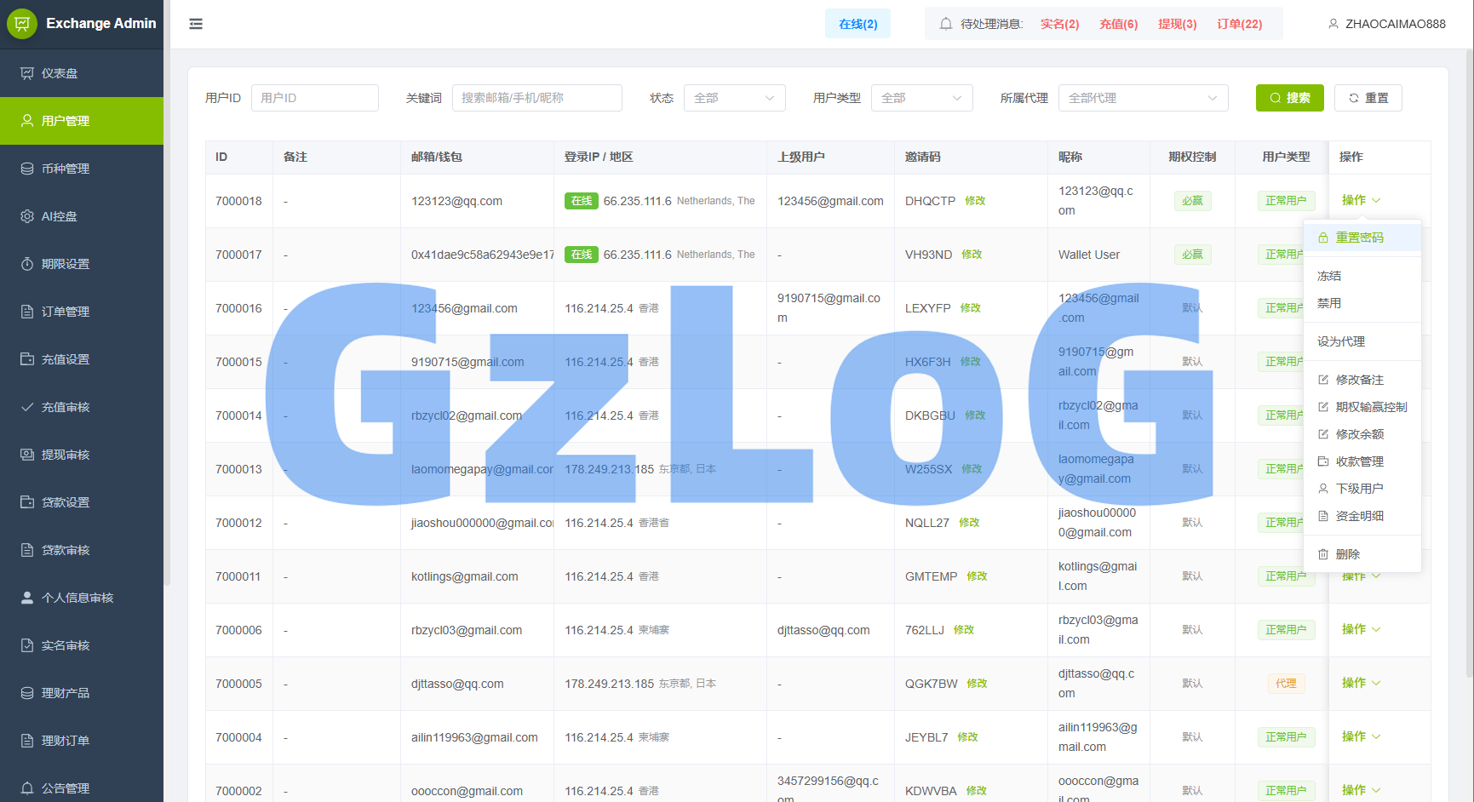Click the edit icon of 修改余额

pos(1323,434)
